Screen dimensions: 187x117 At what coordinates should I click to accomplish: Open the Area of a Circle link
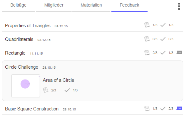[59, 80]
